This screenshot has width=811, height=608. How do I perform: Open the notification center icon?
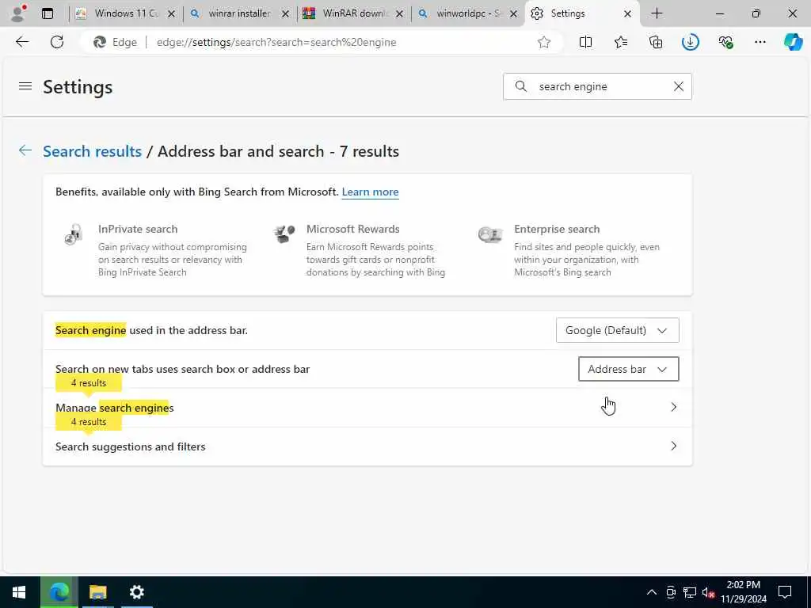point(785,592)
